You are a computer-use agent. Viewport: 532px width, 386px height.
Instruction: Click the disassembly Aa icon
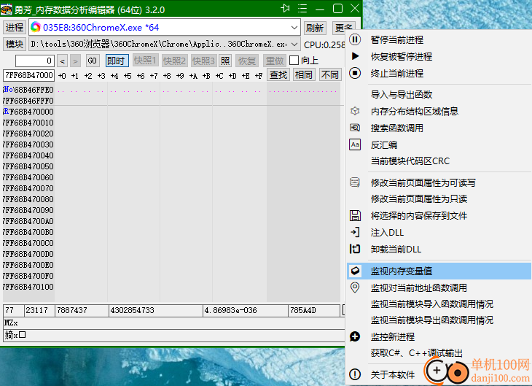point(355,144)
